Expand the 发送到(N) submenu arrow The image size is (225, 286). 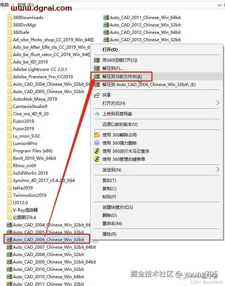click(x=218, y=170)
